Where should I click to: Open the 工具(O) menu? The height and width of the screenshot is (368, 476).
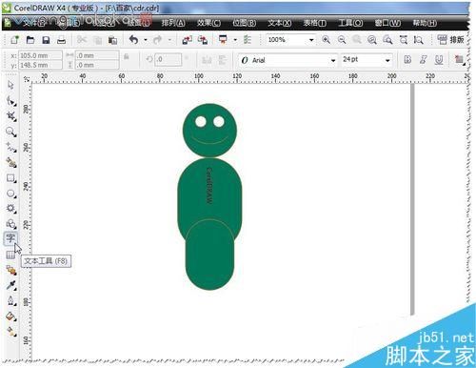point(350,23)
